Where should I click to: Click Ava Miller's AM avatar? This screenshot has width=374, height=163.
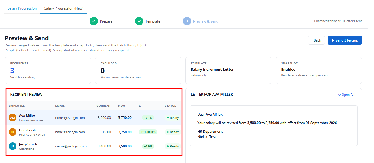point(12,118)
